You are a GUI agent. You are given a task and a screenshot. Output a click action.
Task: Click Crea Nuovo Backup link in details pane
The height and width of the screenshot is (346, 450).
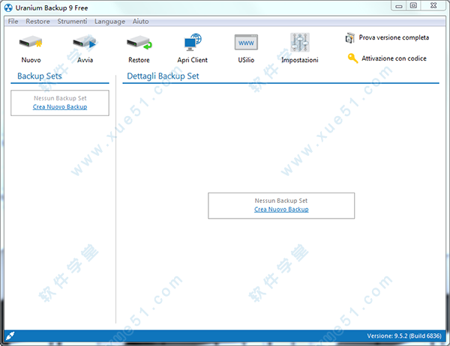(x=281, y=210)
